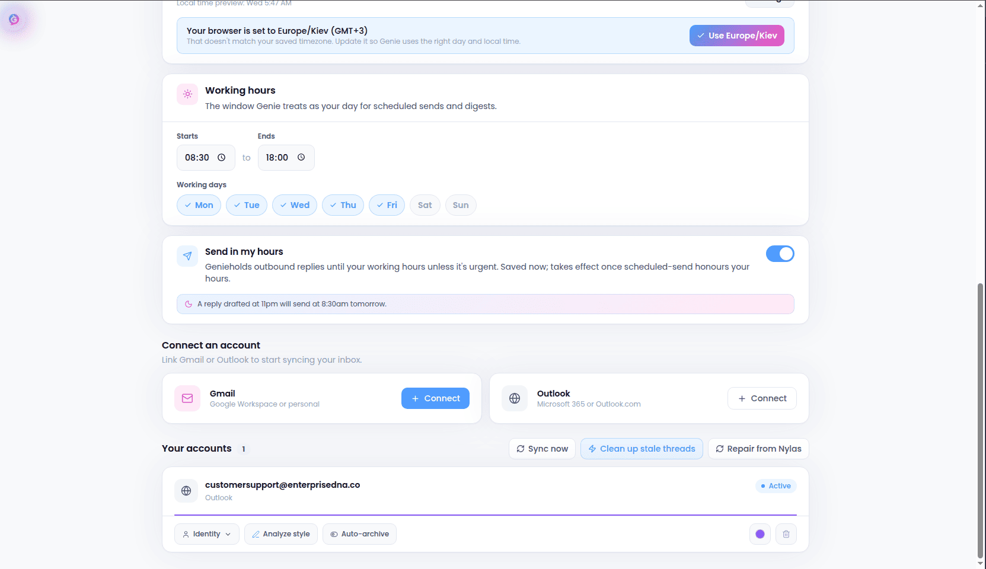Click the Your browser is set to Europe/Kiev text

point(277,31)
